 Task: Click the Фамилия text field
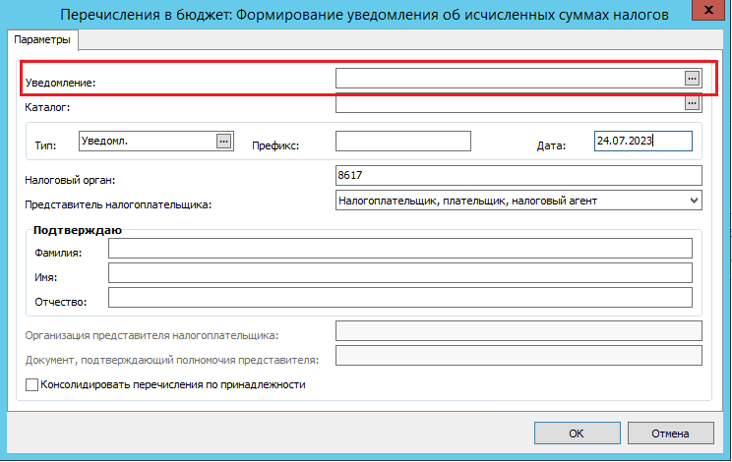point(400,247)
